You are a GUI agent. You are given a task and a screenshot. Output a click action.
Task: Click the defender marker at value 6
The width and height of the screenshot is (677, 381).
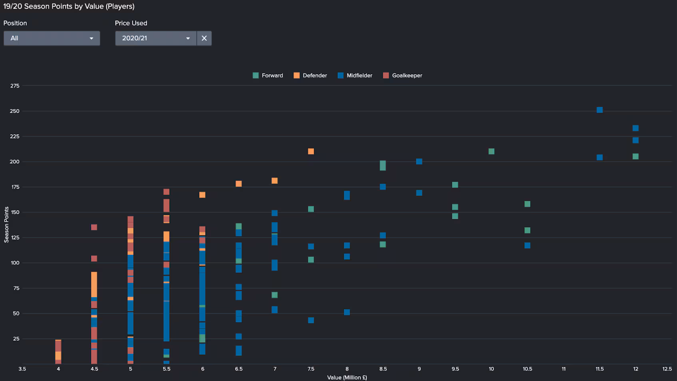pyautogui.click(x=202, y=195)
